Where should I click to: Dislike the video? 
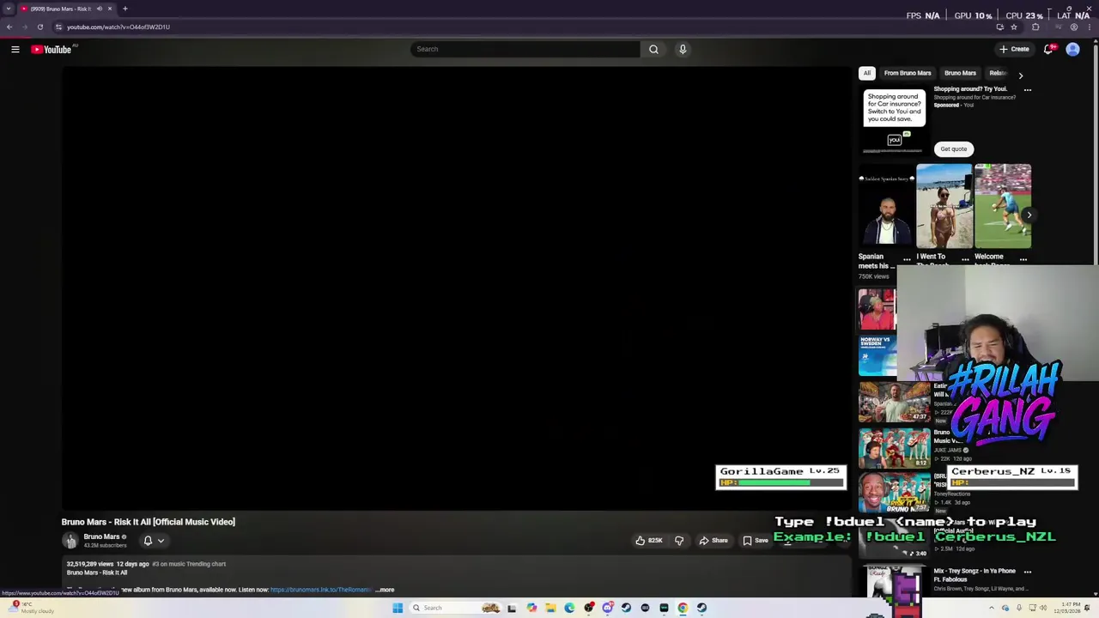pos(679,541)
